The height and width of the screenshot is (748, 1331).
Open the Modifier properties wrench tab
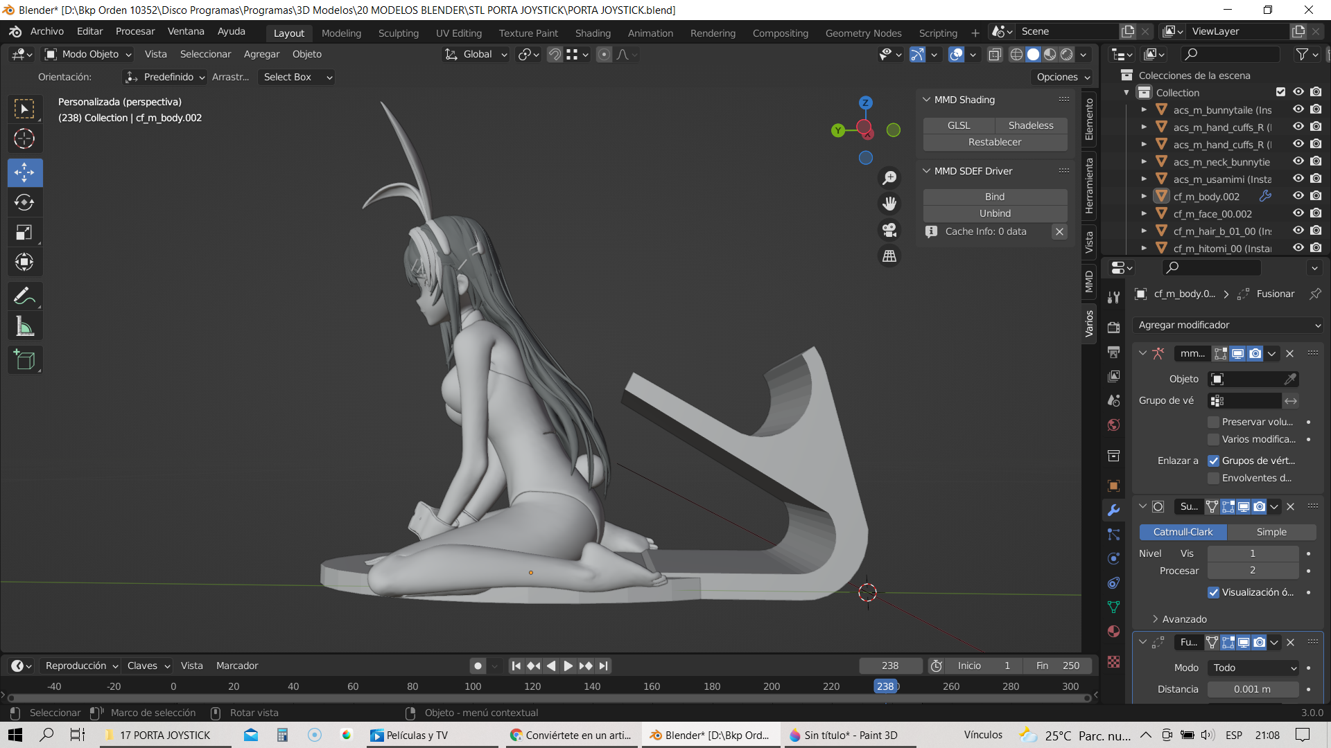[1113, 510]
